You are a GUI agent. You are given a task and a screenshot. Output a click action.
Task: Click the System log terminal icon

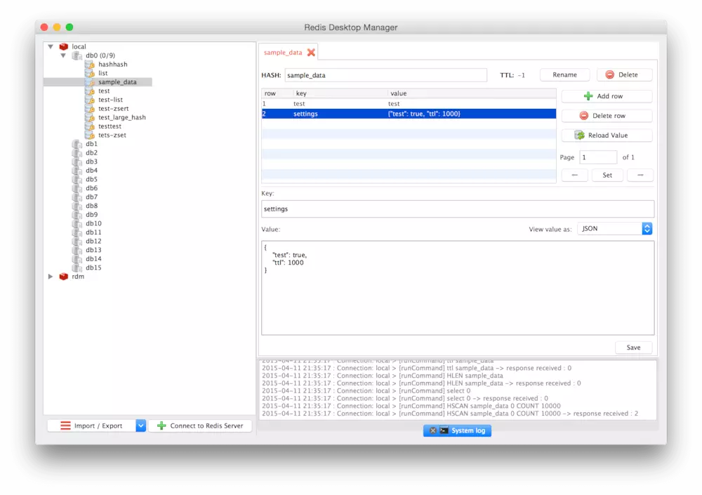[444, 430]
